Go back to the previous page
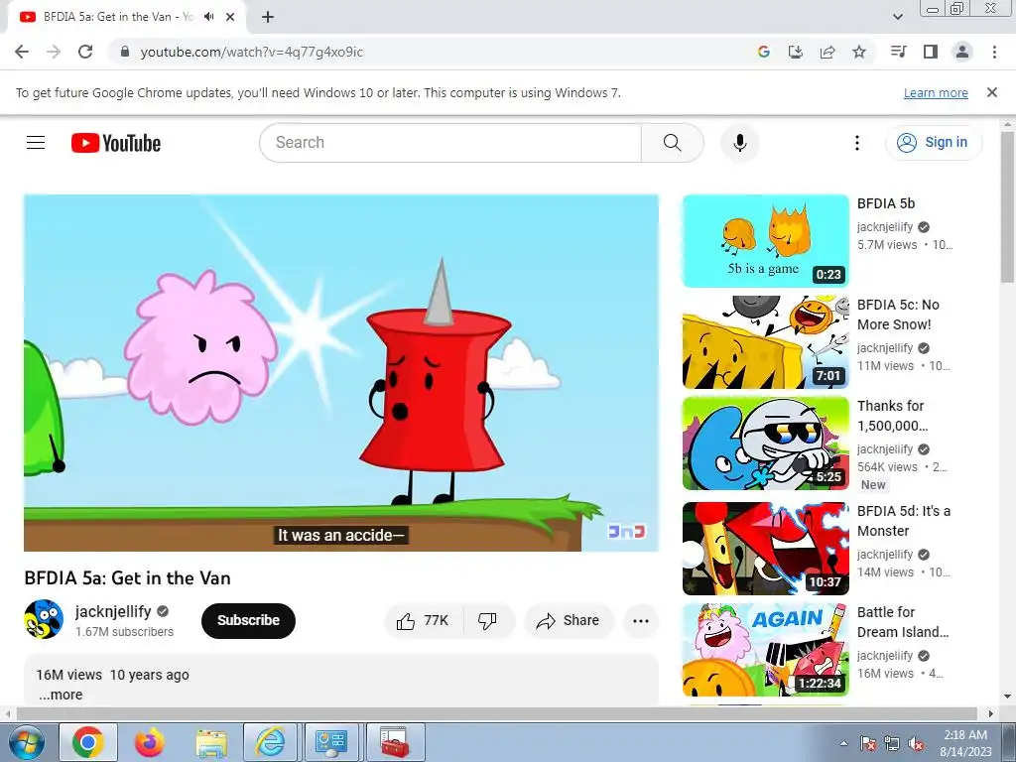Image resolution: width=1016 pixels, height=762 pixels. [22, 52]
